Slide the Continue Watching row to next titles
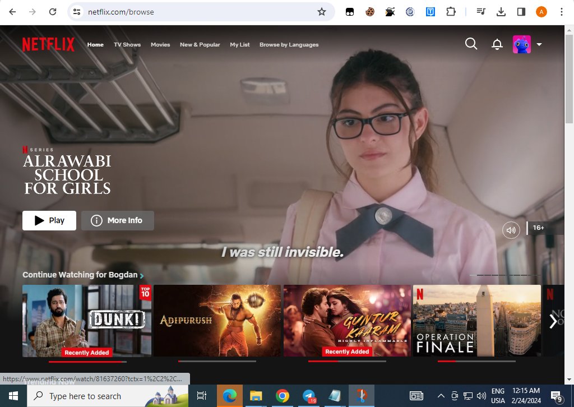574x407 pixels. (x=553, y=321)
